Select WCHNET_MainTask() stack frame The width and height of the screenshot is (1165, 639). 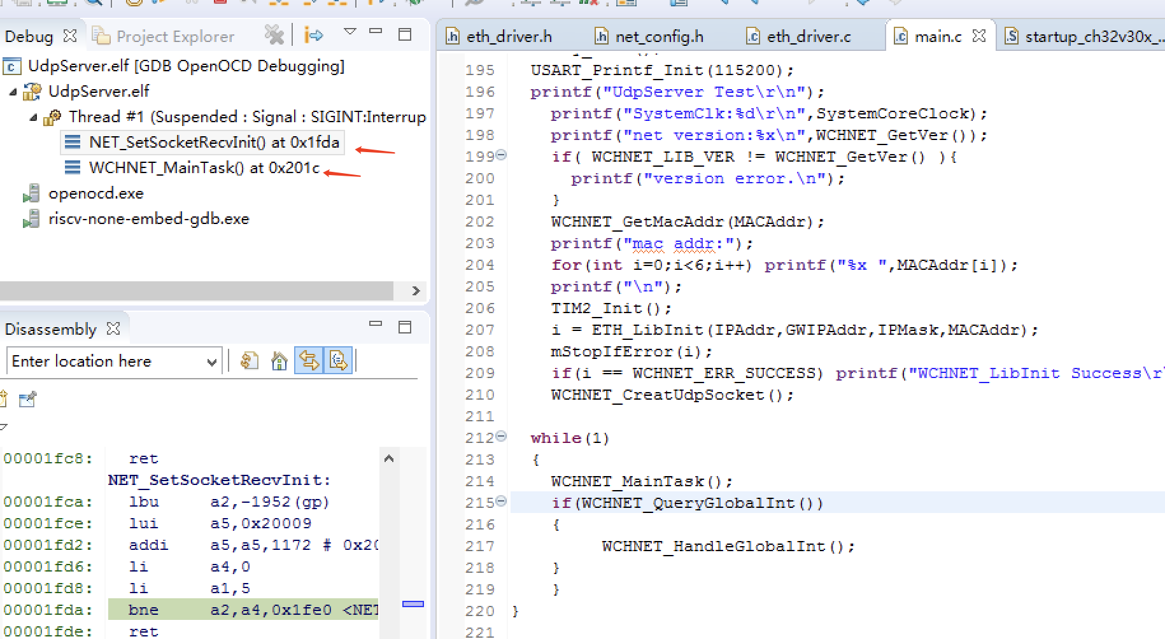[192, 167]
